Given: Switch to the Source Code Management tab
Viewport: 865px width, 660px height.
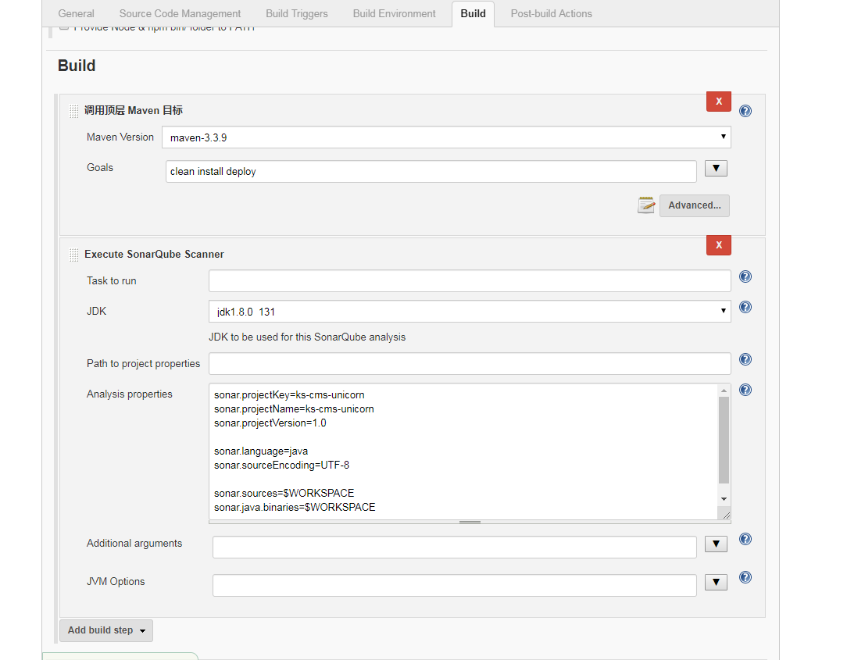Looking at the screenshot, I should click(x=179, y=13).
